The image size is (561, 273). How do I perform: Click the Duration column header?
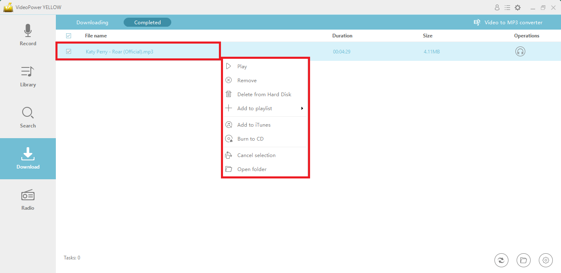pos(342,36)
